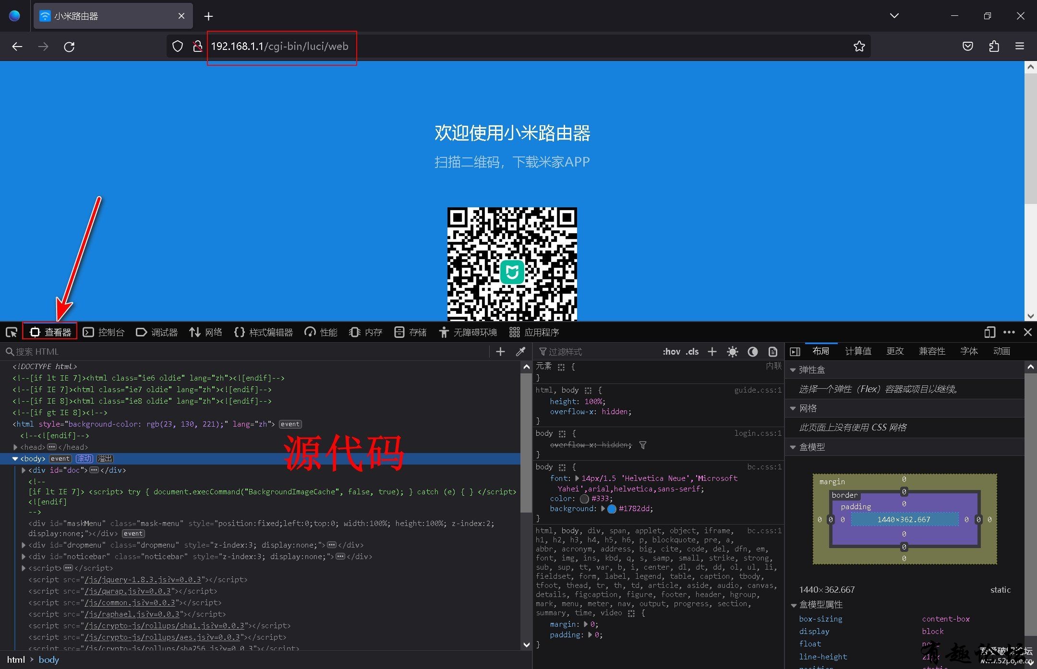1037x669 pixels.
Task: Expand the head element node
Action: click(x=15, y=447)
